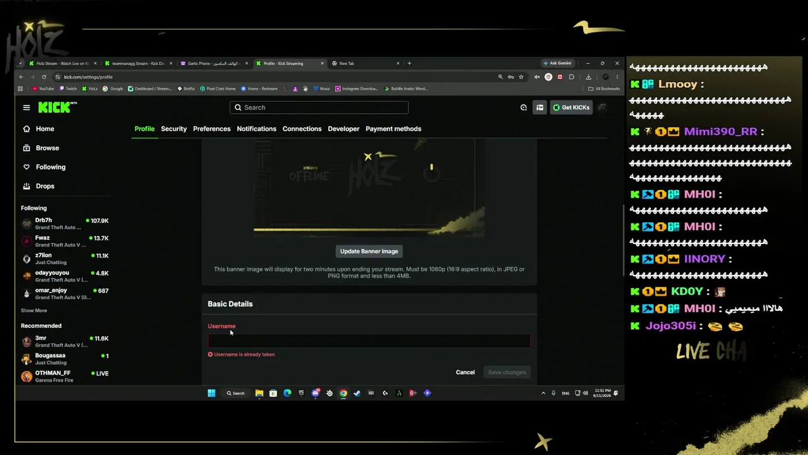Open a new browser tab with plus
The width and height of the screenshot is (808, 455).
(x=409, y=63)
